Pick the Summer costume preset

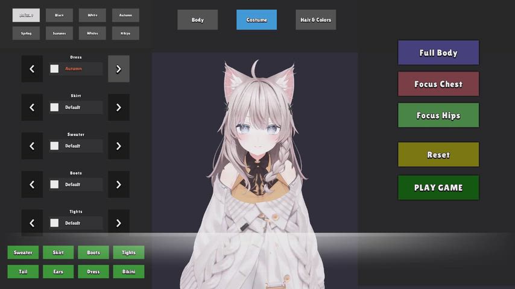59,33
